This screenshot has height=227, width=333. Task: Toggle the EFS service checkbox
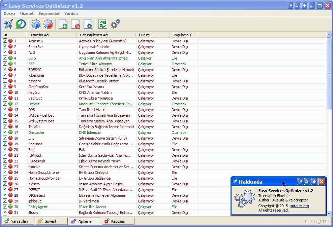click(5, 138)
